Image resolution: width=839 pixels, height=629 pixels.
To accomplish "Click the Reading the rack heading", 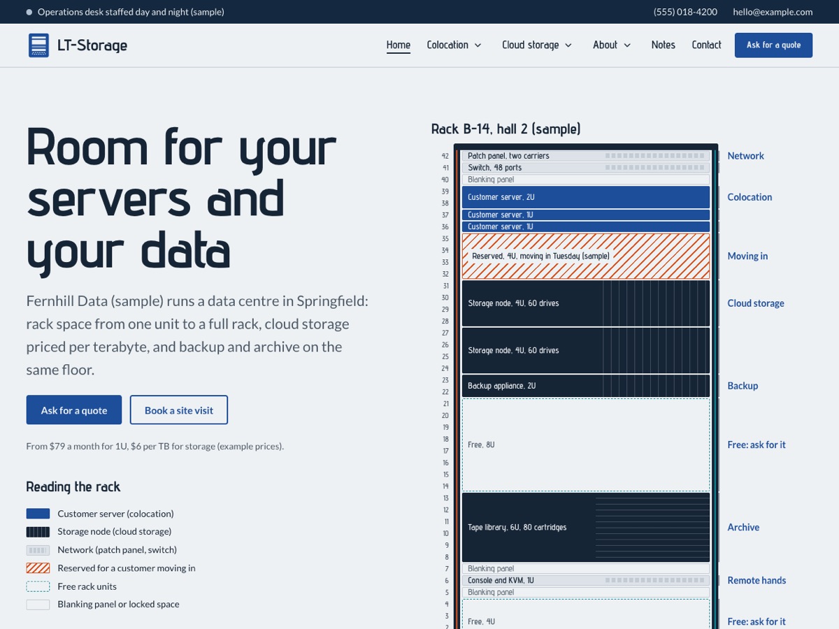I will click(73, 487).
